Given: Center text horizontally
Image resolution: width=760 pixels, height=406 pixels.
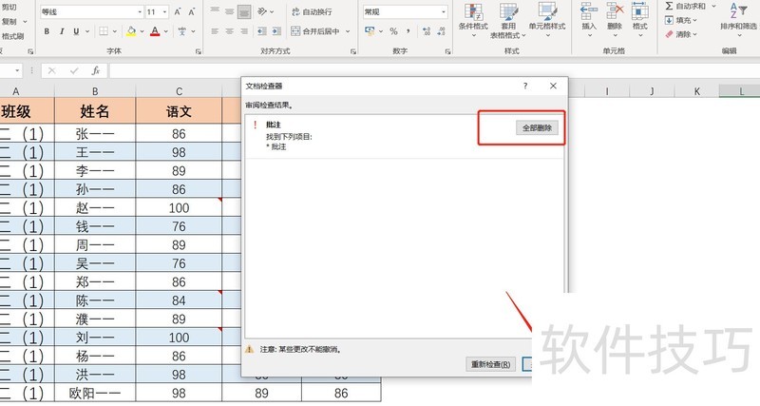Looking at the screenshot, I should (230, 31).
